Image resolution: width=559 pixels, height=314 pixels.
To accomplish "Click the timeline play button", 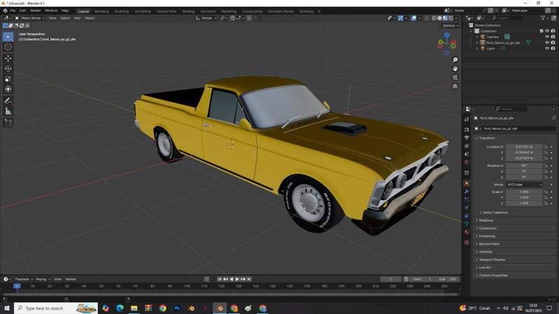I will (237, 280).
